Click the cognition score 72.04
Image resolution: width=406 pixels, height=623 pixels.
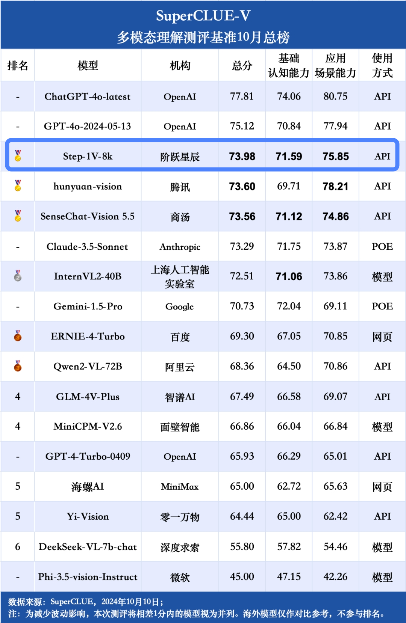coord(289,306)
